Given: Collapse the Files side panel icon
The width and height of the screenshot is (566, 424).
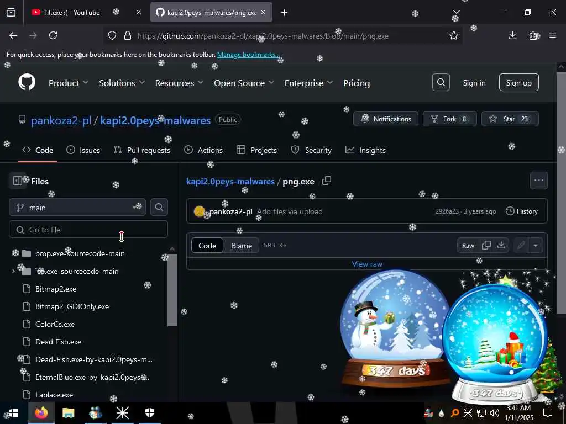Looking at the screenshot, I should [17, 181].
